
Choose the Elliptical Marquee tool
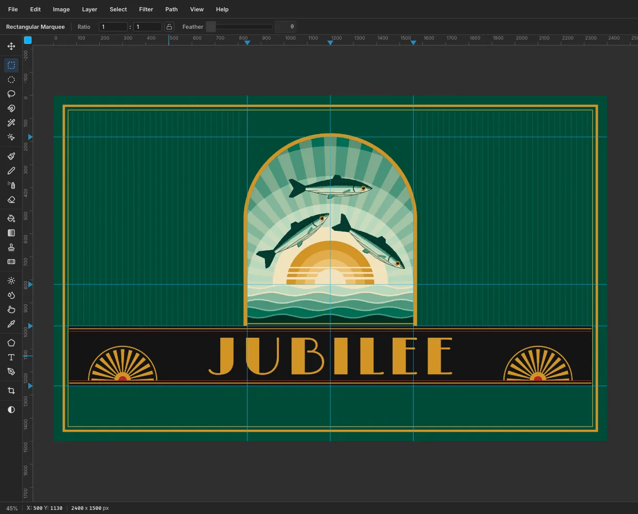click(11, 80)
